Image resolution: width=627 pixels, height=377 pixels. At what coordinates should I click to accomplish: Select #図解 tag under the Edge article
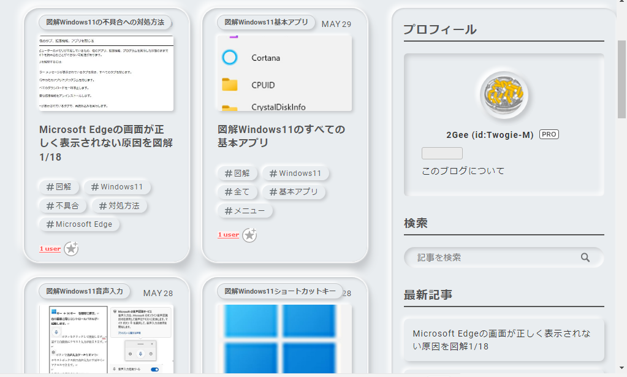pyautogui.click(x=59, y=187)
